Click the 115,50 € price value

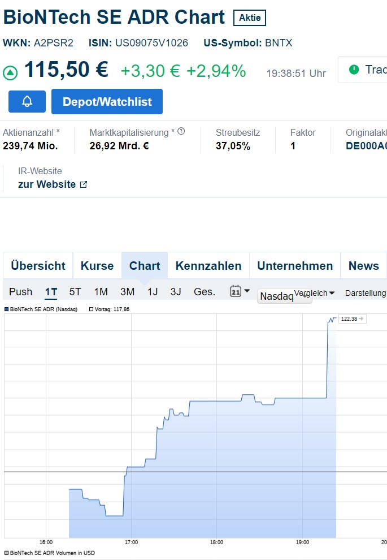pyautogui.click(x=66, y=69)
